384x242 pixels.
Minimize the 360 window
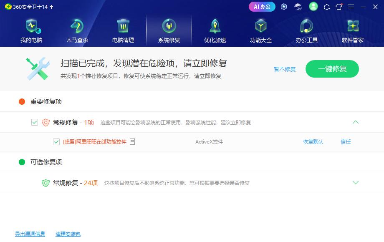click(x=363, y=7)
